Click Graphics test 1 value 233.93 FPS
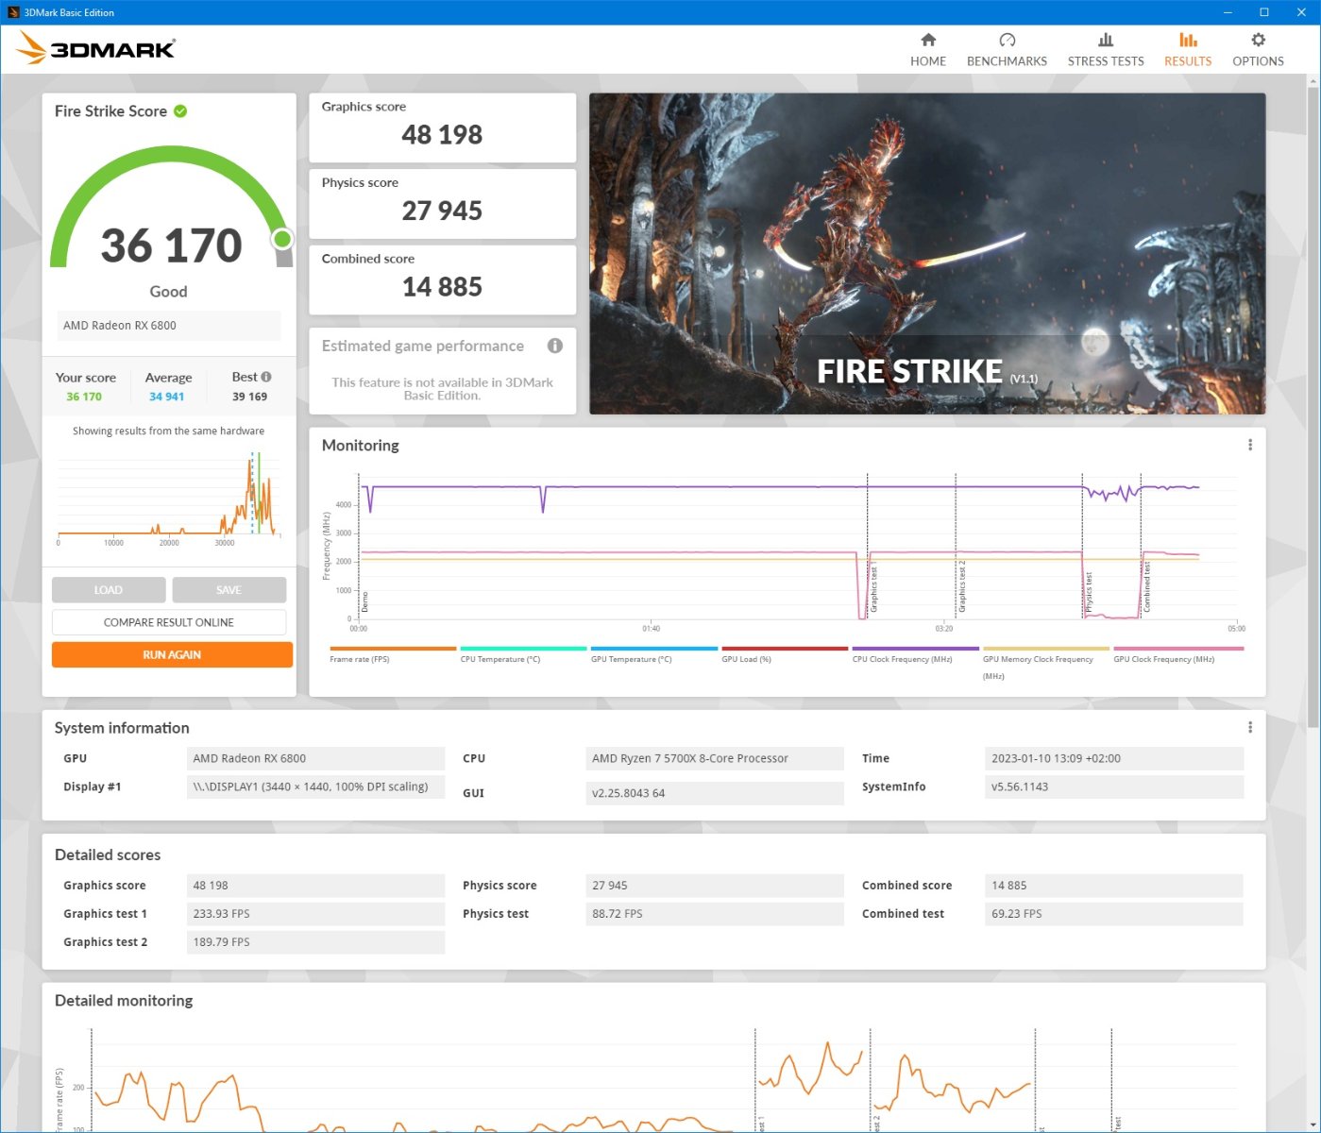Viewport: 1321px width, 1133px height. [x=315, y=914]
